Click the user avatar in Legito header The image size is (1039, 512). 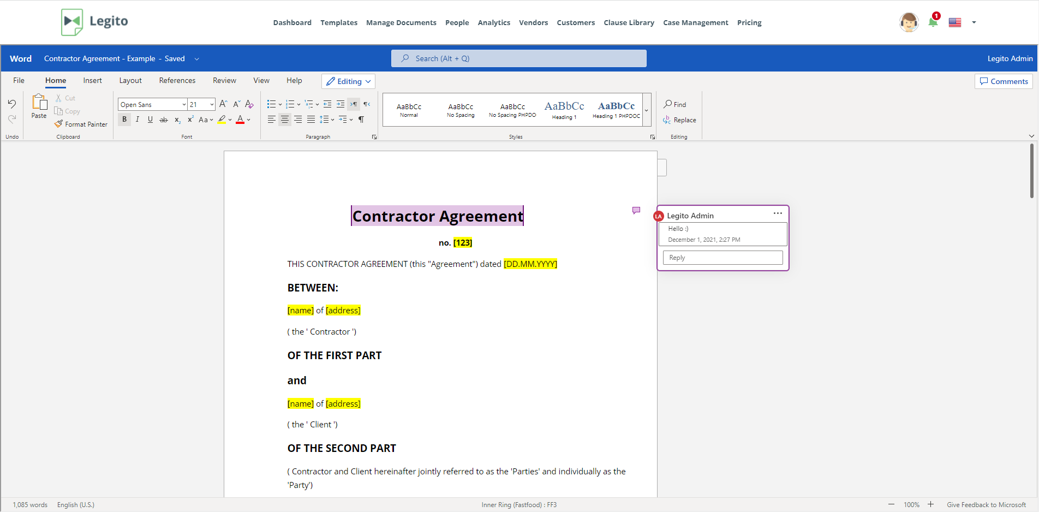909,22
